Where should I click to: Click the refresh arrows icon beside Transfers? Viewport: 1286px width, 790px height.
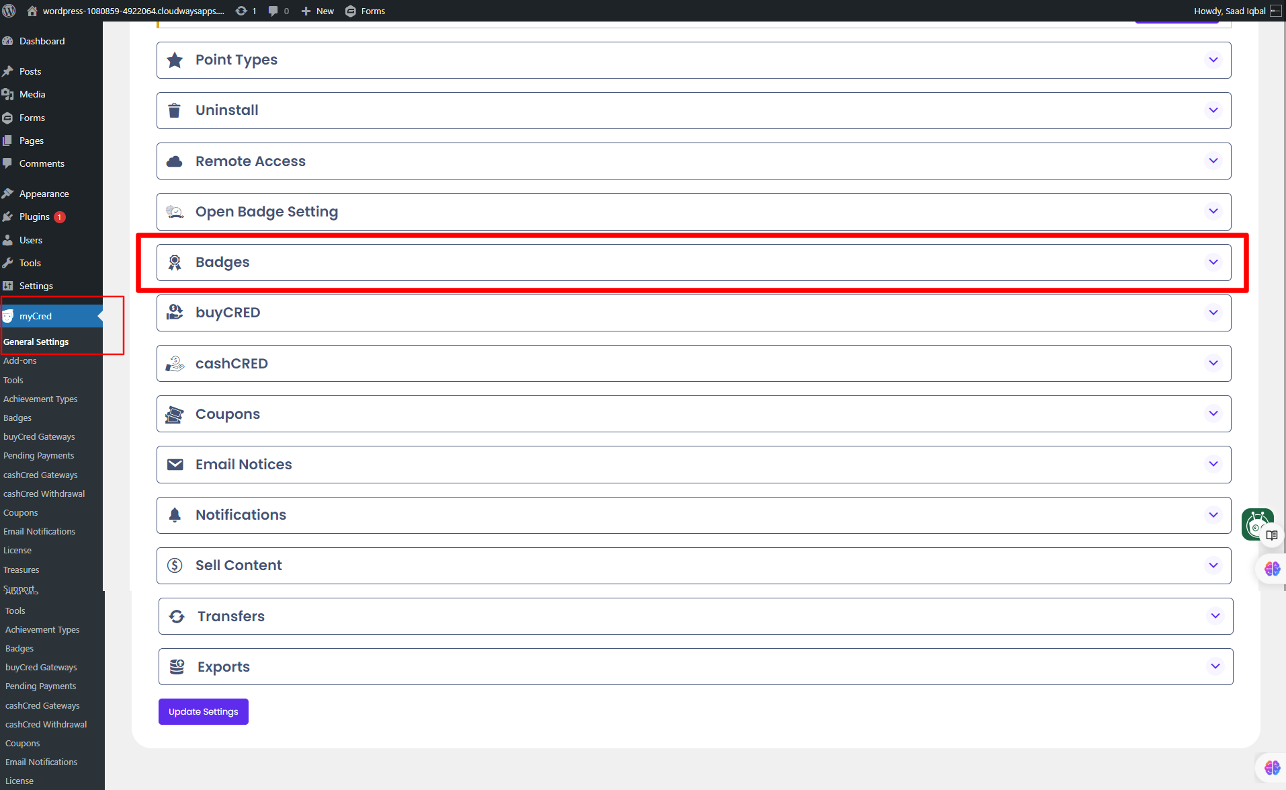pos(177,617)
